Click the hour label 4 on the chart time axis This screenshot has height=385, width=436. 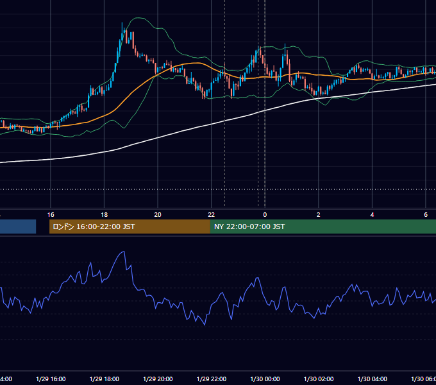coord(372,215)
